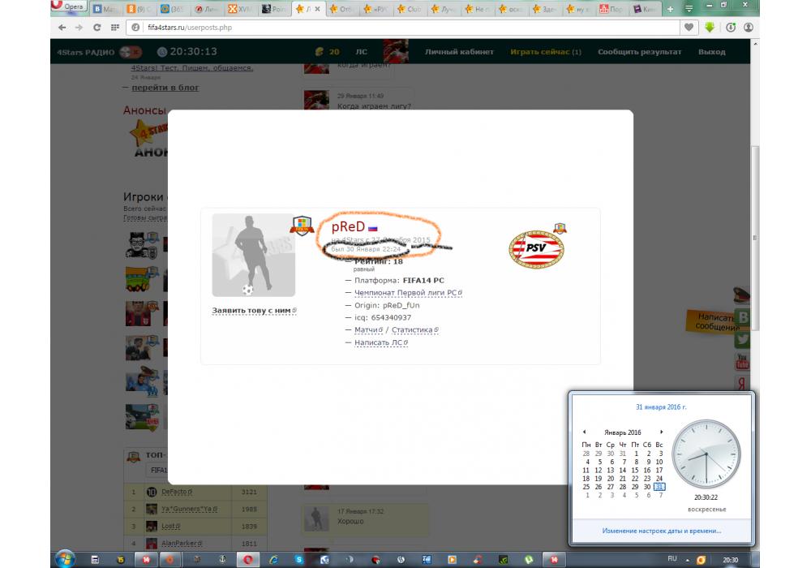
Task: Open 'Изменение настроек даты и времени' link
Action: point(661,531)
